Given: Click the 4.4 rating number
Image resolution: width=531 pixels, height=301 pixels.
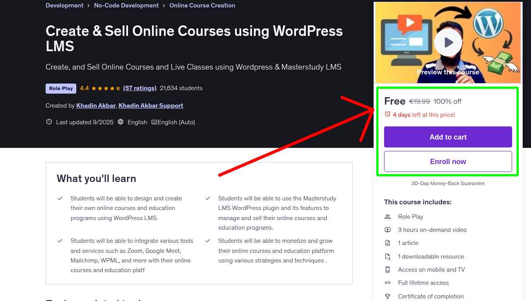Looking at the screenshot, I should coord(85,88).
